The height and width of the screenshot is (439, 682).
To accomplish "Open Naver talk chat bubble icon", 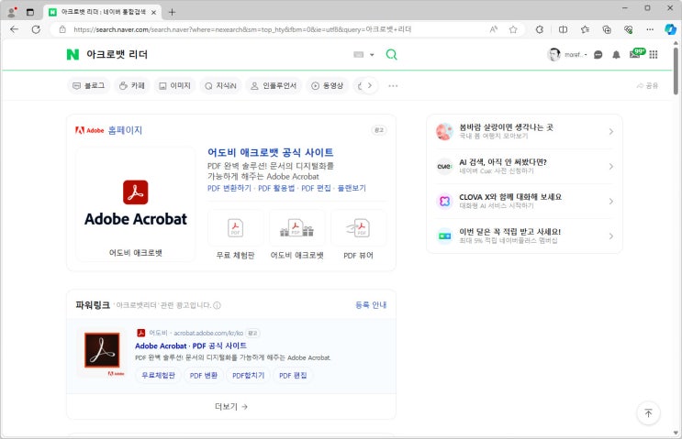I will (598, 55).
